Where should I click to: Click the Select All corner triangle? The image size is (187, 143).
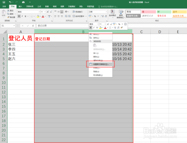tap(5, 32)
